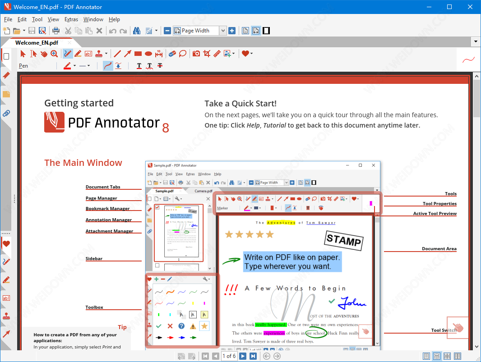The image size is (481, 362).
Task: Click the ruler measure tool icon
Action: pos(217,54)
